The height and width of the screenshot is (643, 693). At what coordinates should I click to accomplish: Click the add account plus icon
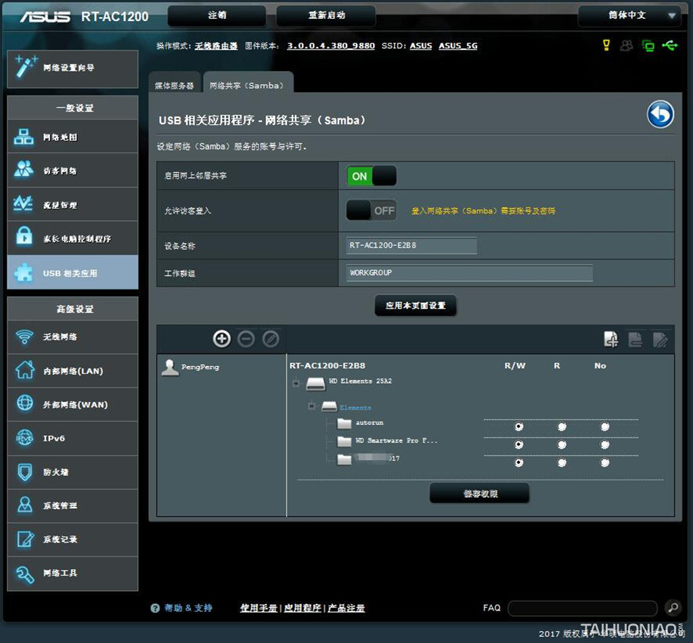tap(221, 339)
